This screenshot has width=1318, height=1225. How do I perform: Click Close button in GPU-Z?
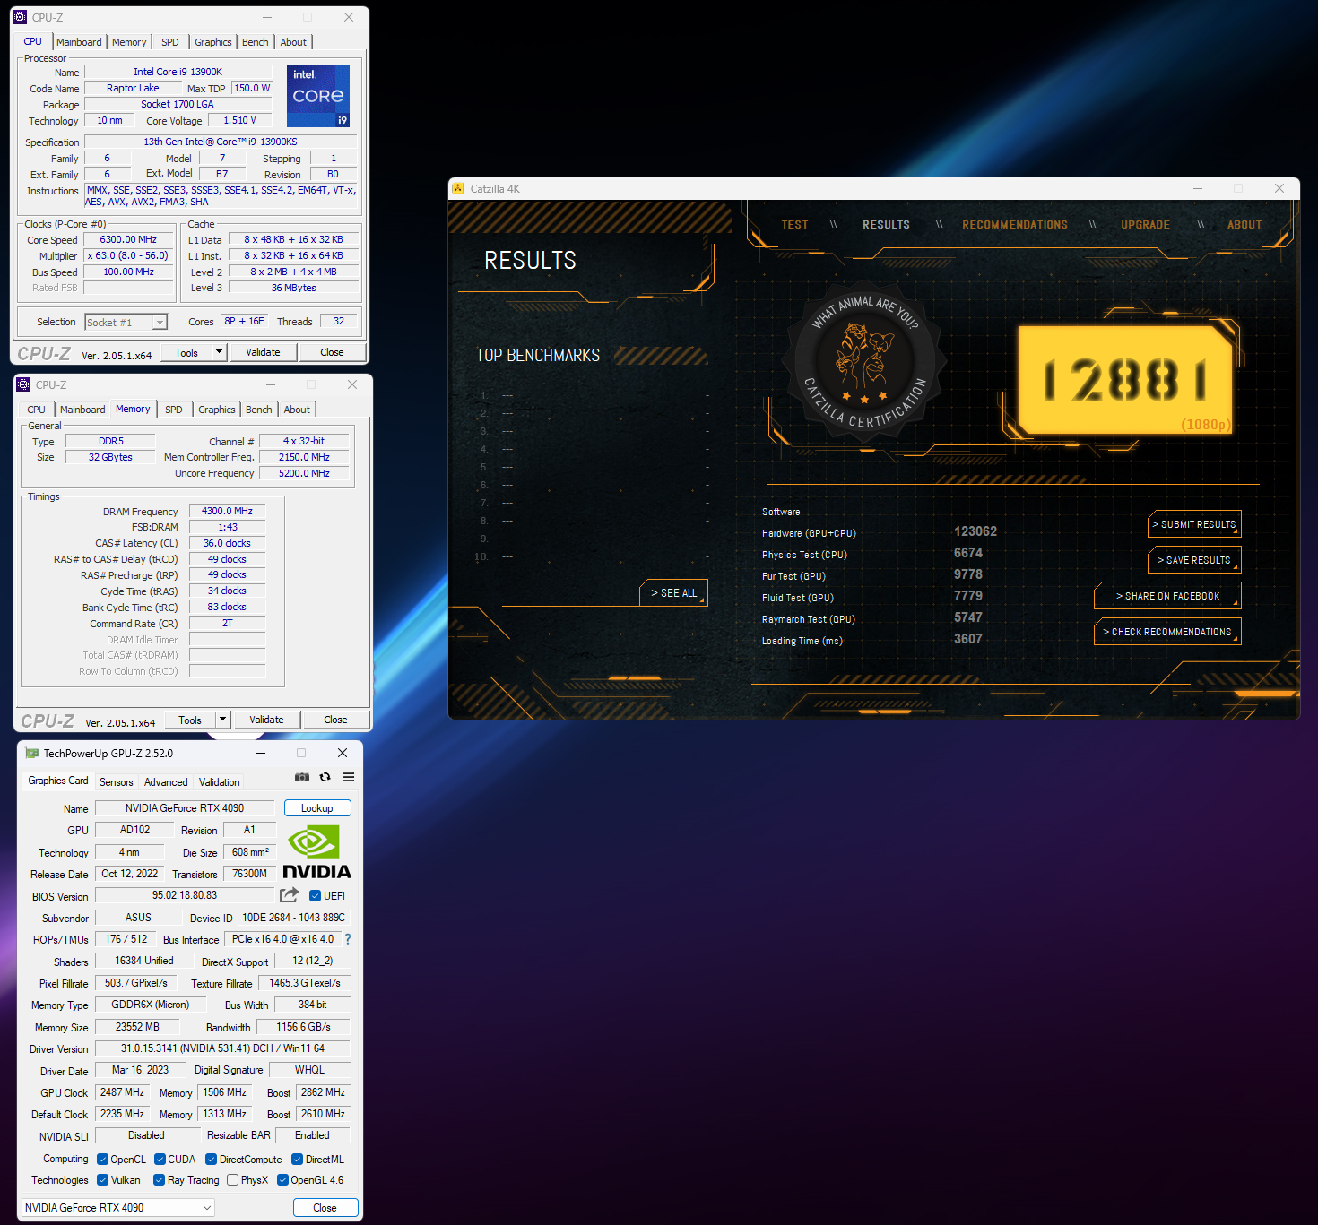coord(325,1208)
